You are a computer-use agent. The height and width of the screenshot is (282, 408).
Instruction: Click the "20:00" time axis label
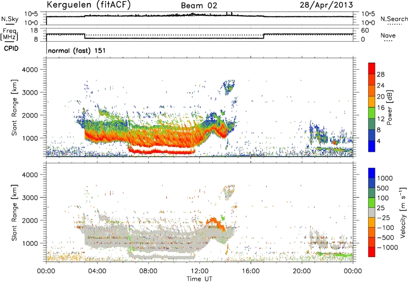pyautogui.click(x=301, y=271)
